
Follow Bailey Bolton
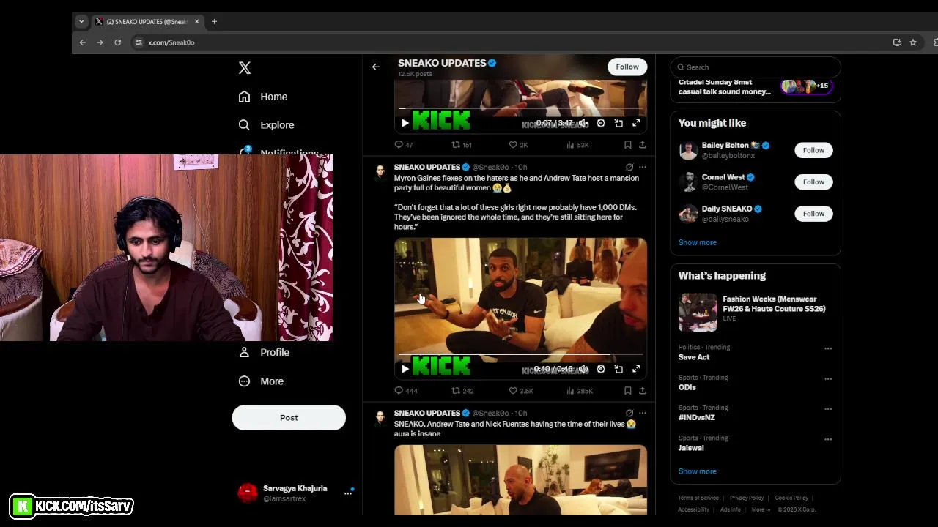(x=813, y=150)
